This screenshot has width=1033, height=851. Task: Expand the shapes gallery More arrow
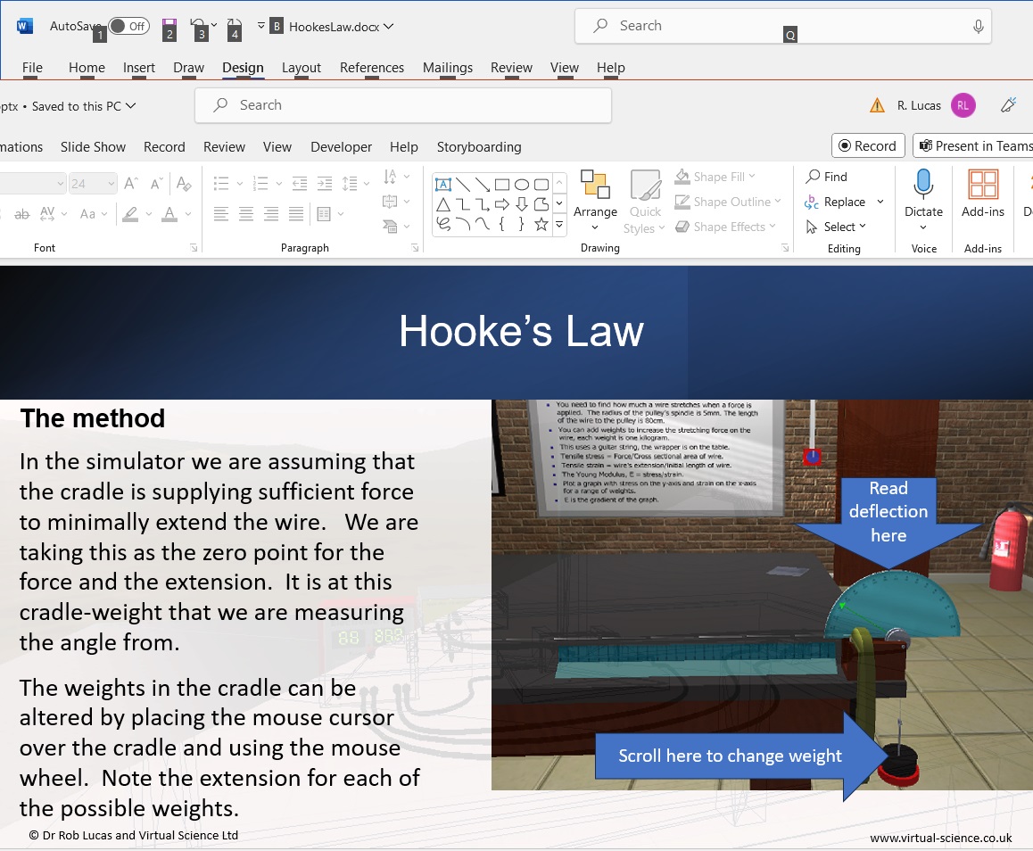(x=559, y=226)
